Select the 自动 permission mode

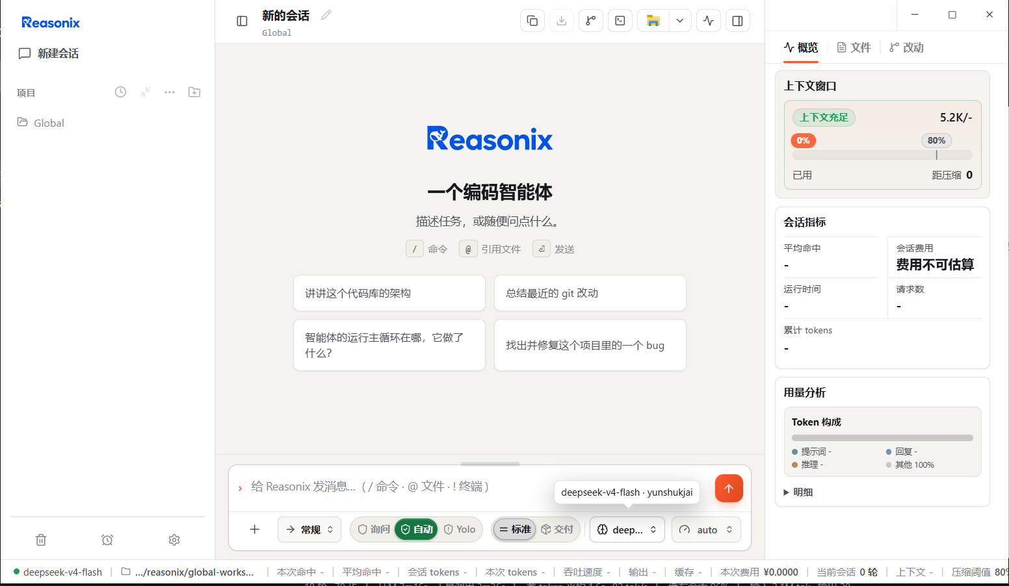(x=417, y=529)
